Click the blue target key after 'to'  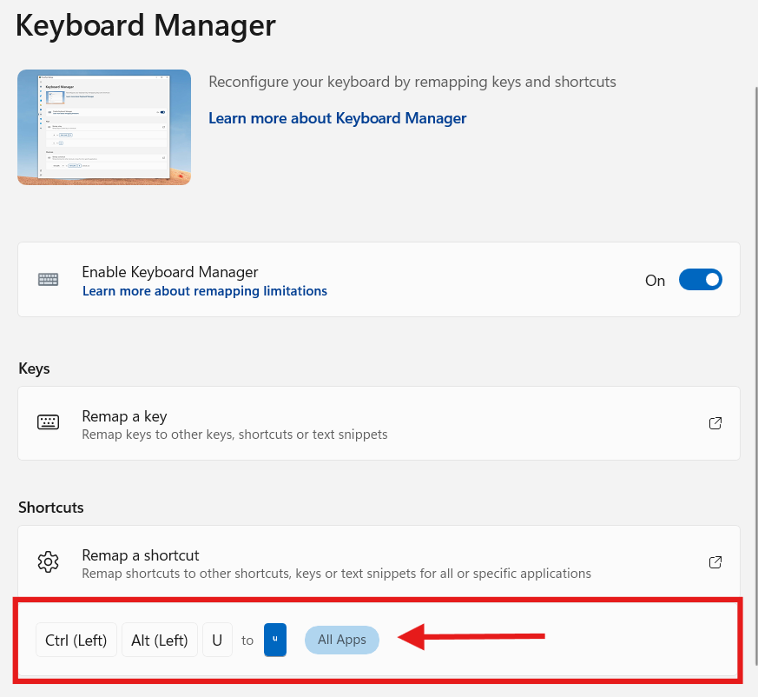(x=274, y=640)
